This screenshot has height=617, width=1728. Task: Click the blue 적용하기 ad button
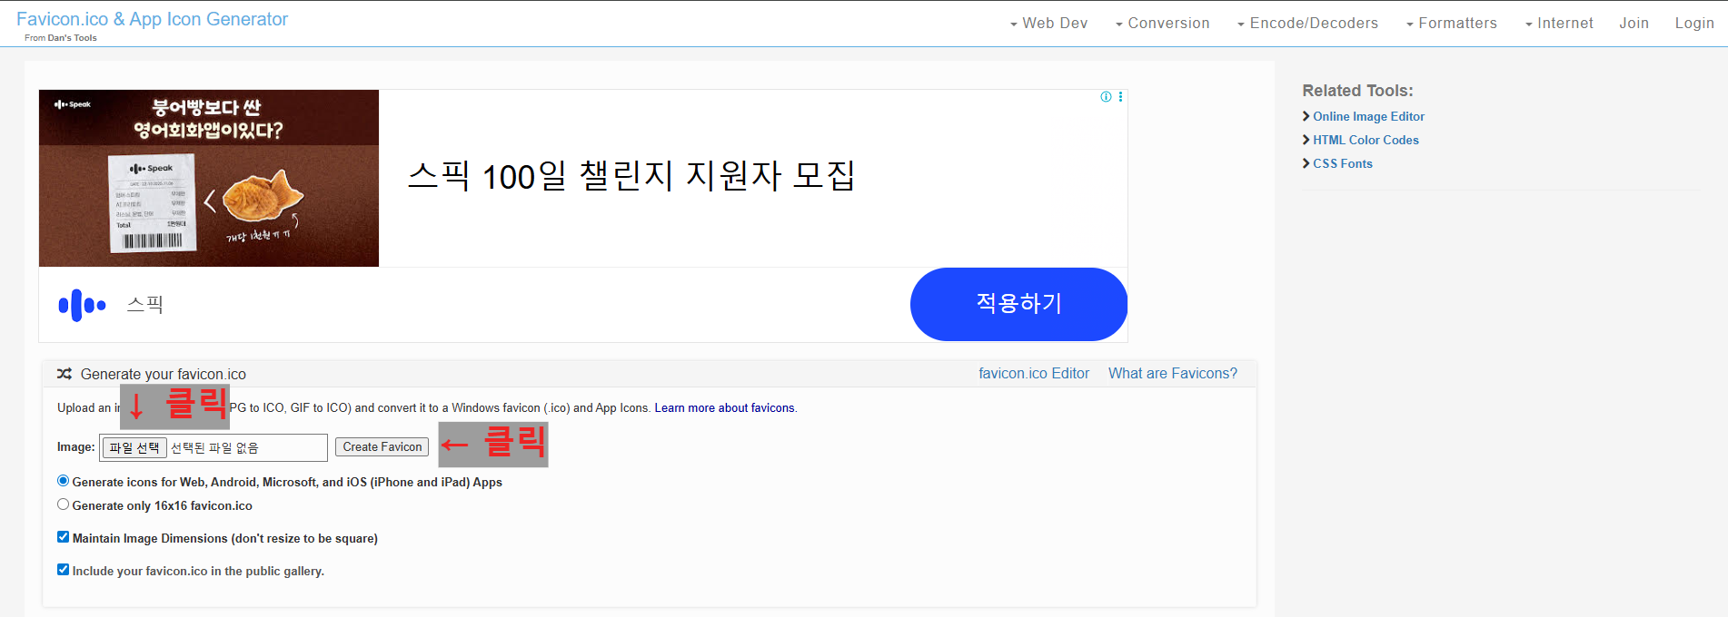click(1018, 304)
